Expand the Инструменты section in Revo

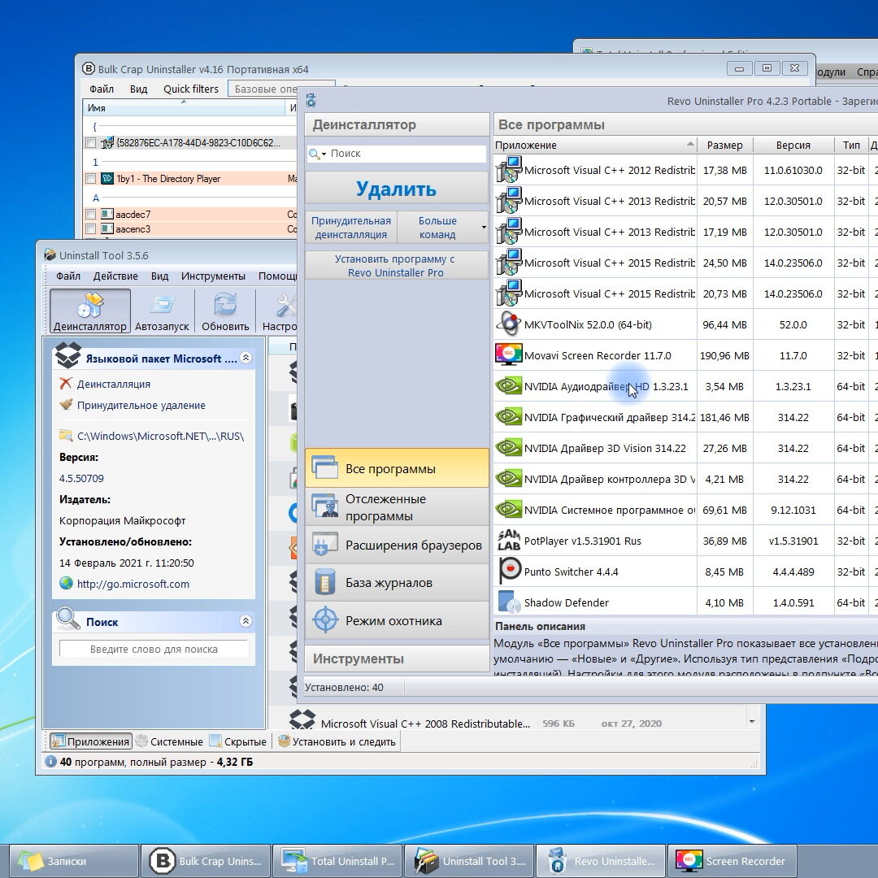point(397,658)
